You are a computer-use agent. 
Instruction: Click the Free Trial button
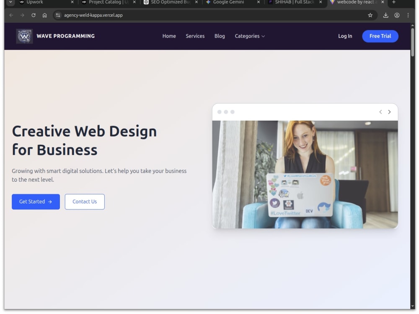tap(380, 36)
